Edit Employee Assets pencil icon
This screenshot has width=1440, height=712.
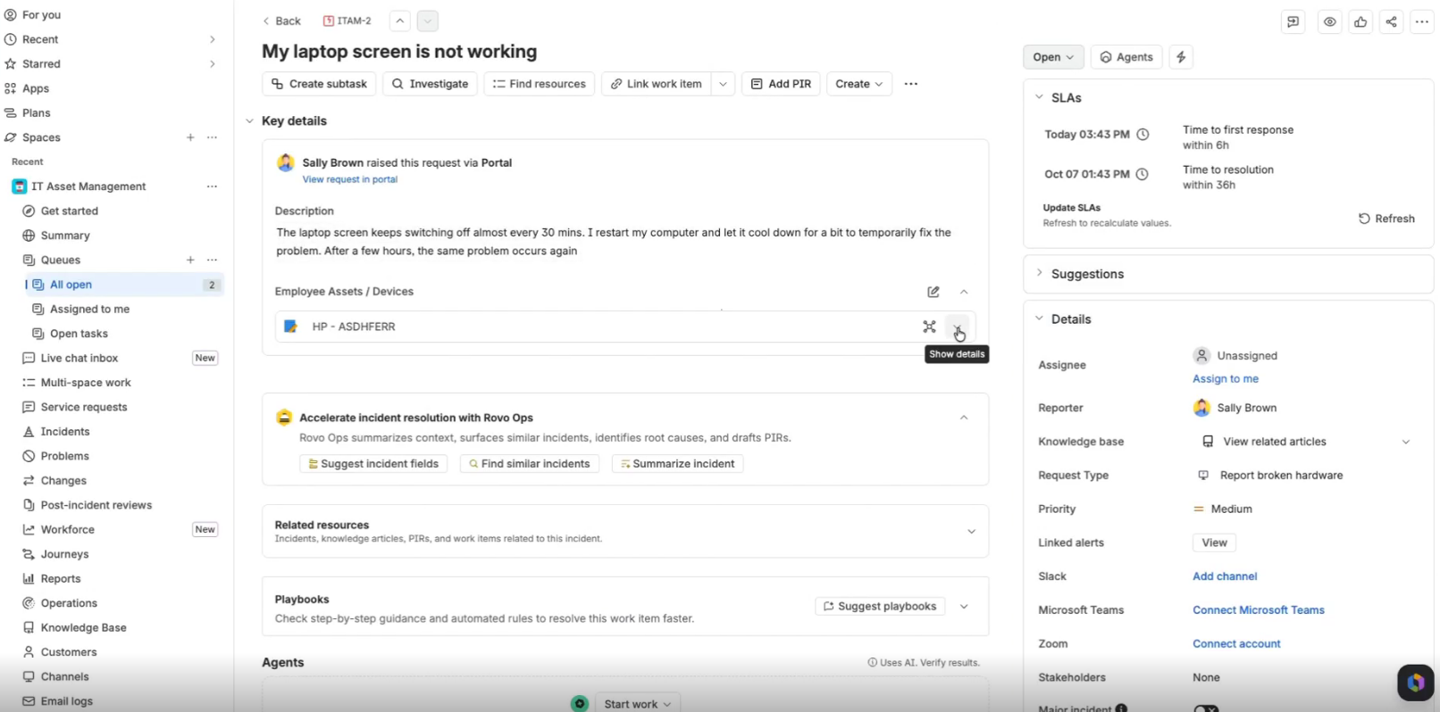[x=933, y=292]
